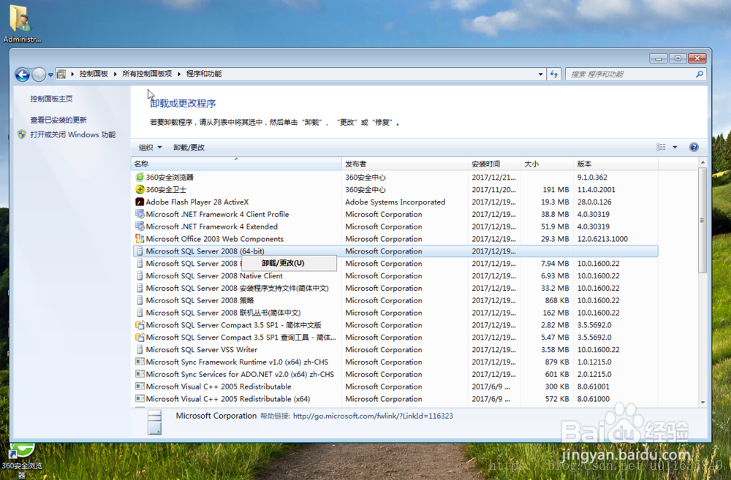Image resolution: width=731 pixels, height=480 pixels.
Task: Click Visual C++ 2005 Redistributable (x64) icon
Action: pos(140,398)
